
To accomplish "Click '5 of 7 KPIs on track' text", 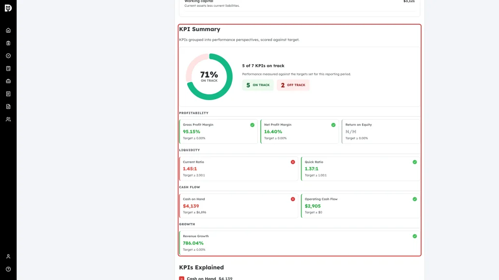I will (263, 66).
